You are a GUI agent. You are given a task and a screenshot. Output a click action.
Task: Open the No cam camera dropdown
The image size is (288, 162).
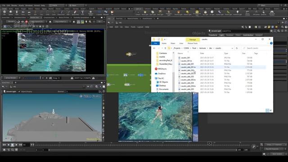click(x=96, y=96)
